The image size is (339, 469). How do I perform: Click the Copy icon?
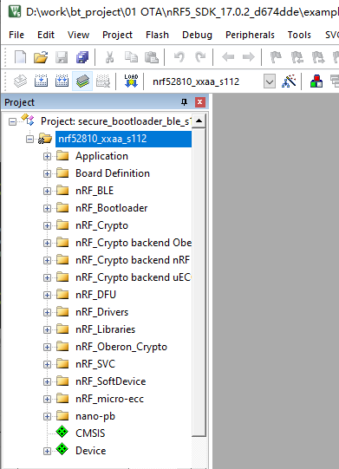[x=131, y=57]
